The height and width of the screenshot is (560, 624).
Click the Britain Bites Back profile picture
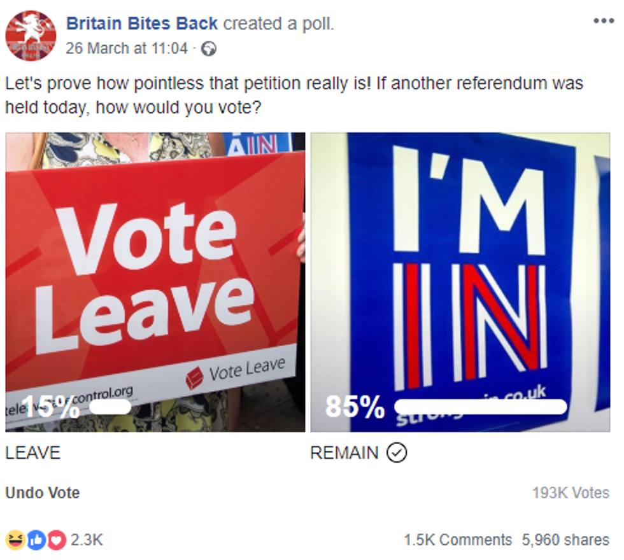pos(31,36)
